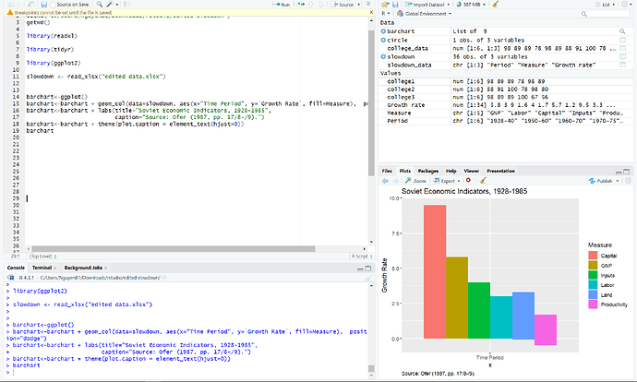This screenshot has height=382, width=637.
Task: View the barchart object with magnifier icon
Action: pyautogui.click(x=622, y=31)
